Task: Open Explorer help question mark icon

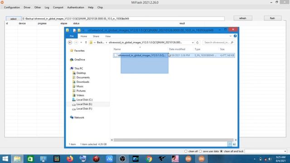Action: [x=235, y=36]
